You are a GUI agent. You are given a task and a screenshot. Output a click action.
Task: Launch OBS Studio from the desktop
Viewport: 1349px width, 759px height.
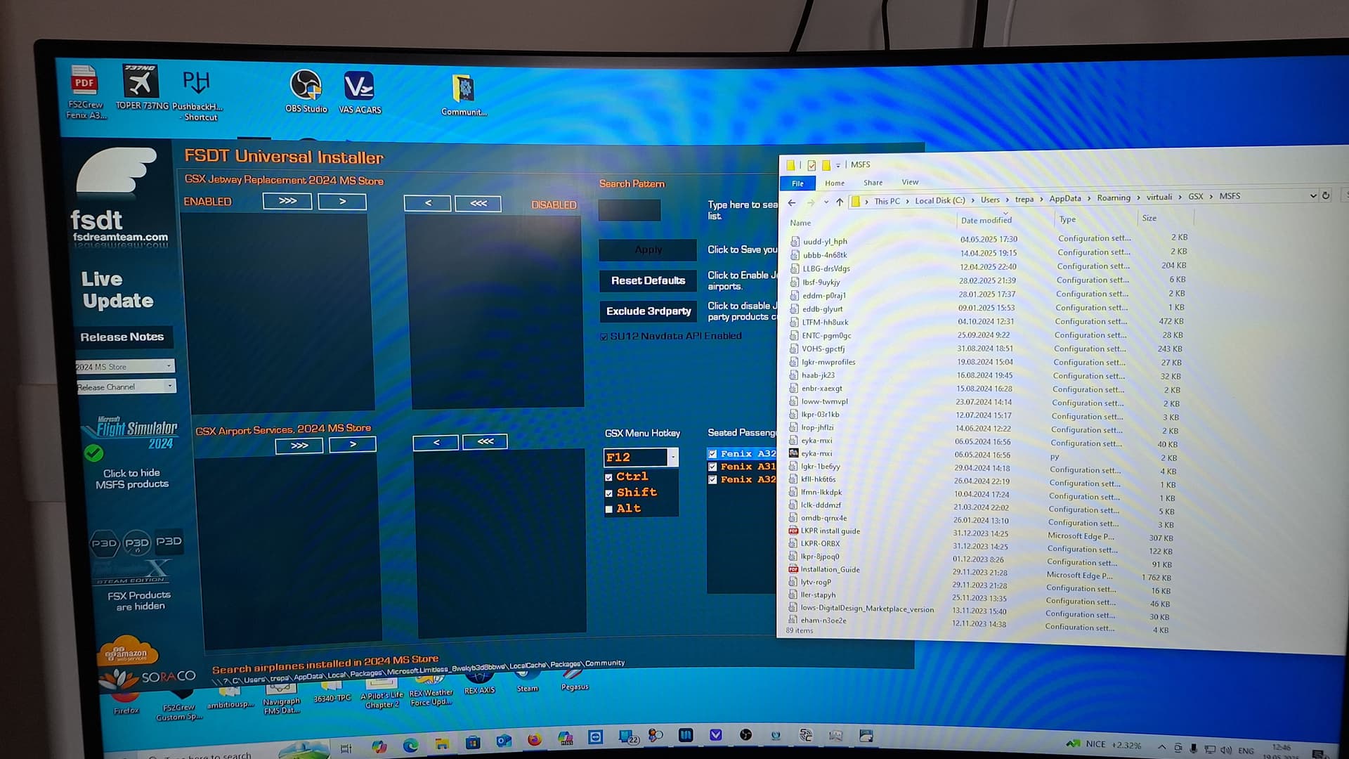(x=306, y=91)
